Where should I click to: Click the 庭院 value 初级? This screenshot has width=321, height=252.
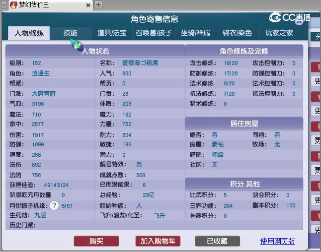point(218,155)
